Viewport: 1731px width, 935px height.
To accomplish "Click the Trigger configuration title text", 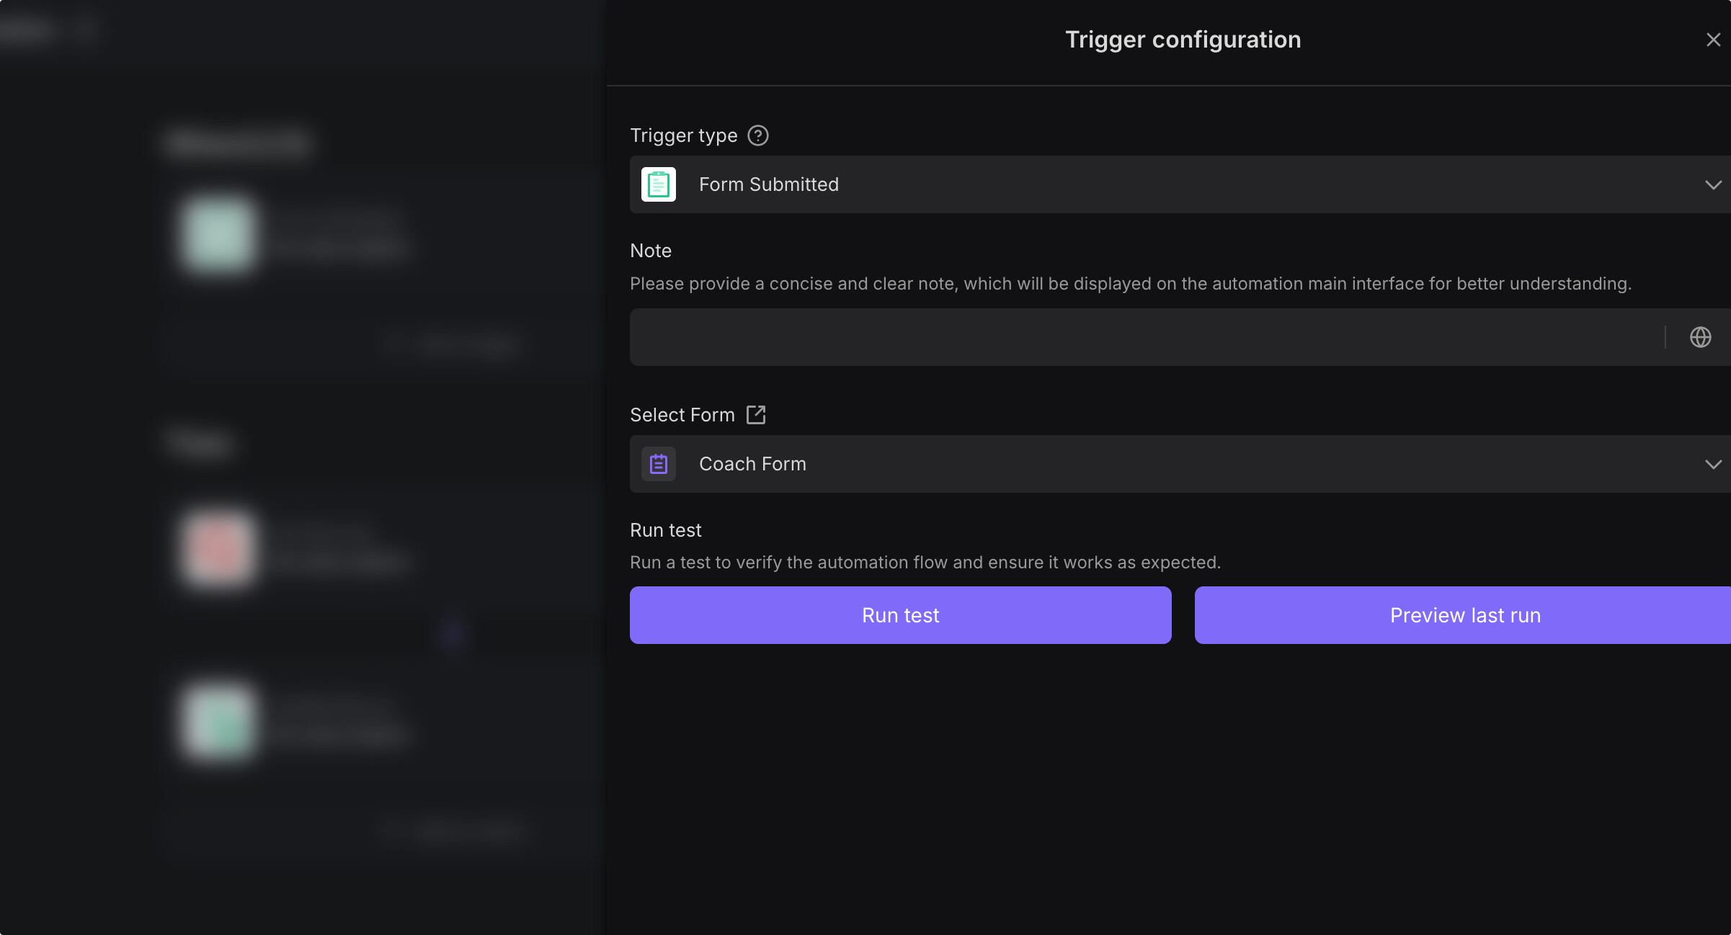I will pos(1183,40).
